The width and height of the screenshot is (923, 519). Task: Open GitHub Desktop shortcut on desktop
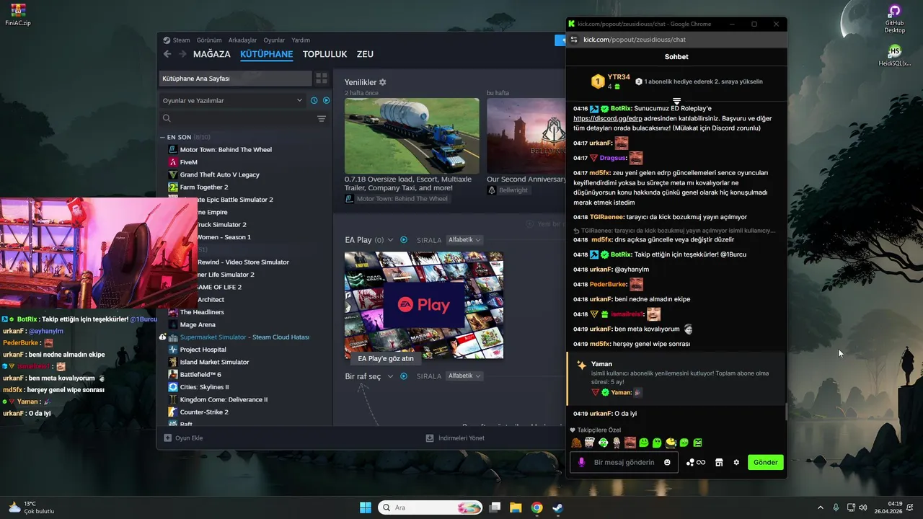pos(894,19)
